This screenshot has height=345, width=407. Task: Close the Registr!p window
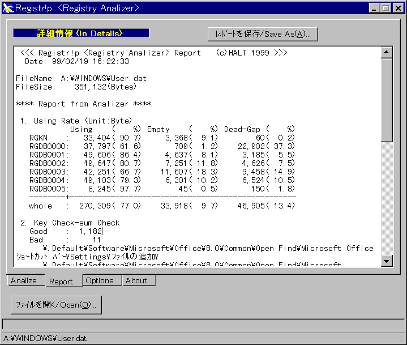tap(397, 8)
